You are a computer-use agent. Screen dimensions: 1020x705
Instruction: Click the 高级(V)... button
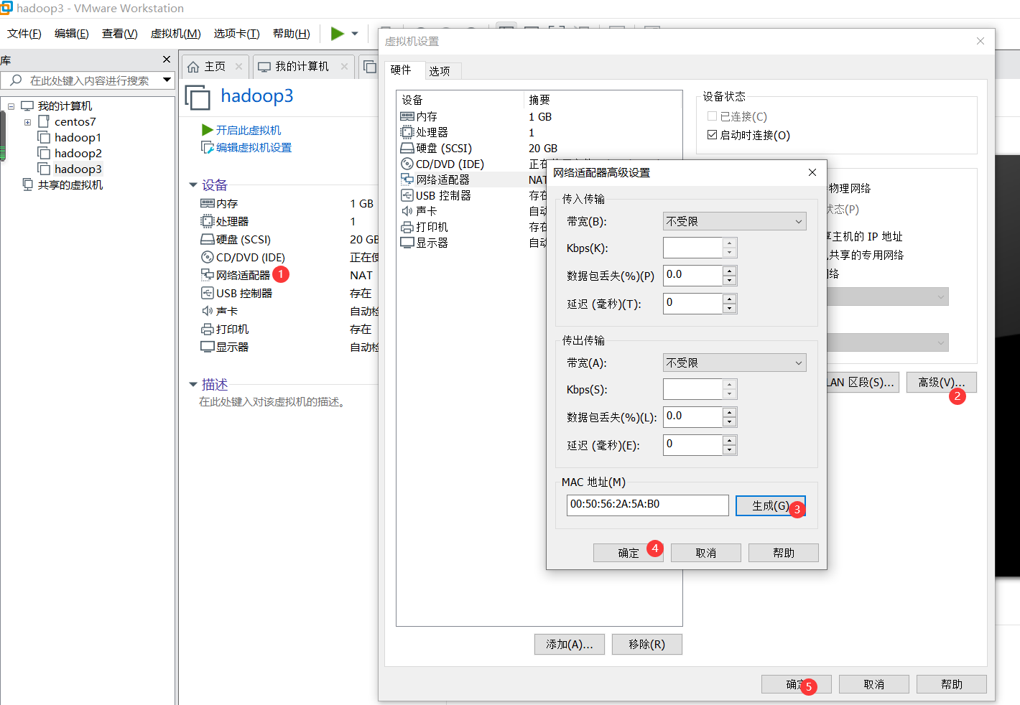941,383
